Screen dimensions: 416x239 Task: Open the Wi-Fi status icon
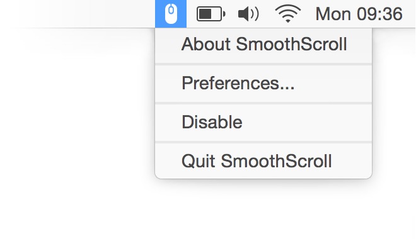pyautogui.click(x=288, y=13)
